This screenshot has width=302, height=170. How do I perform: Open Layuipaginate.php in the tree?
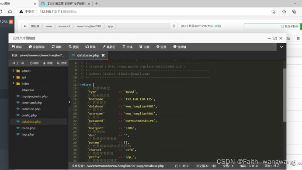(x=34, y=96)
